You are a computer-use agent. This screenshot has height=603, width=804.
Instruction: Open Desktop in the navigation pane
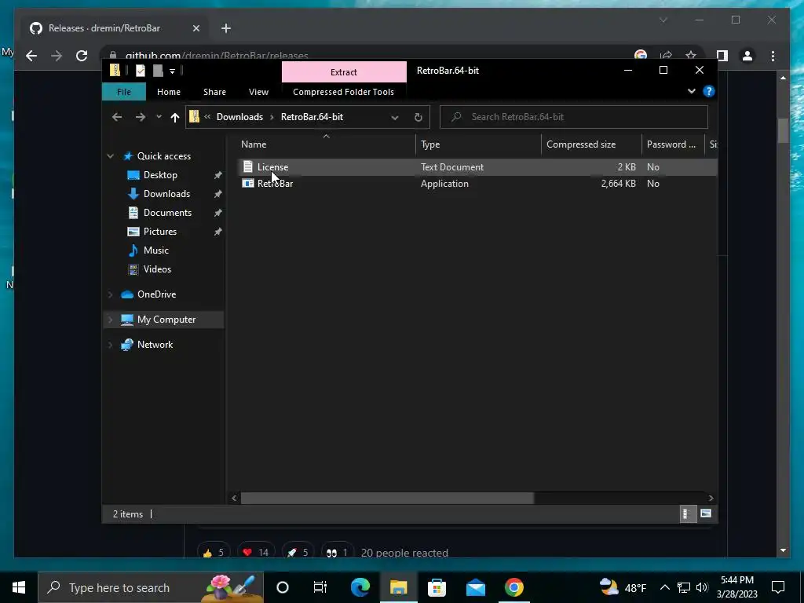coord(160,175)
